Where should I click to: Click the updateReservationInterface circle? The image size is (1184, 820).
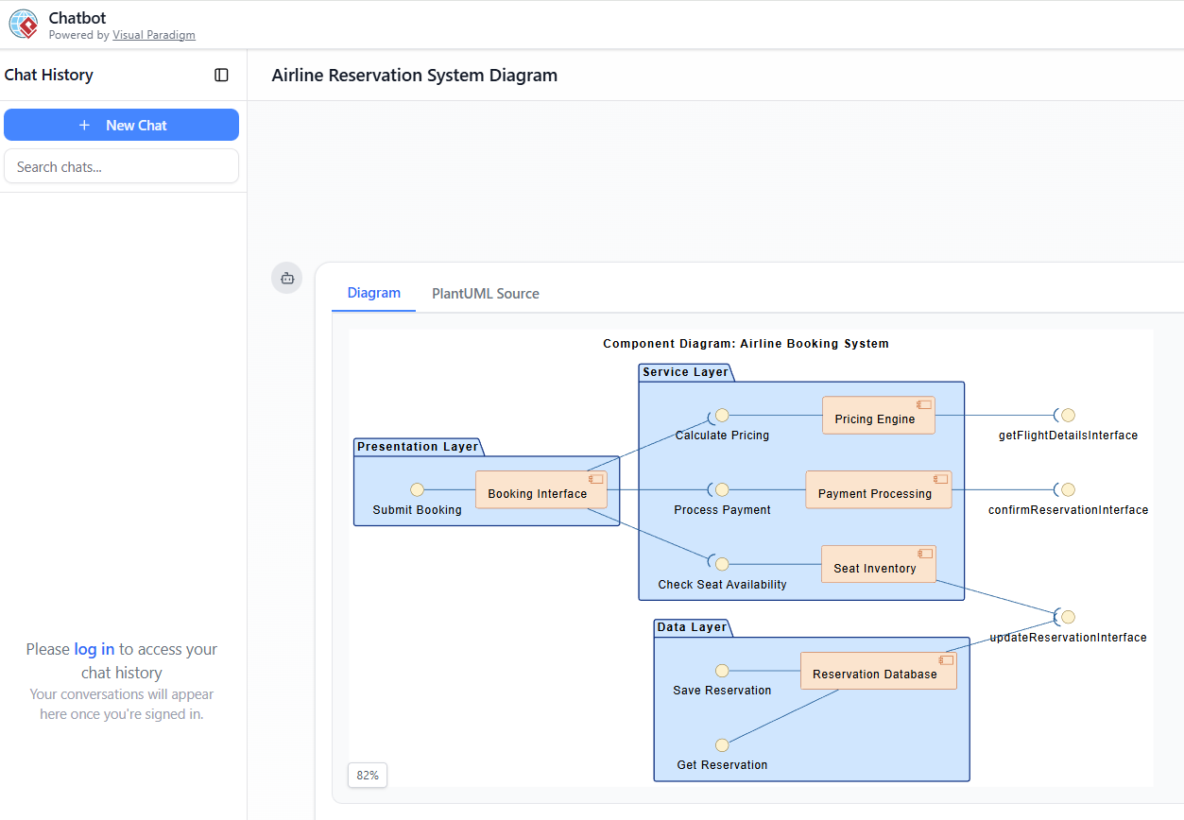(1068, 617)
